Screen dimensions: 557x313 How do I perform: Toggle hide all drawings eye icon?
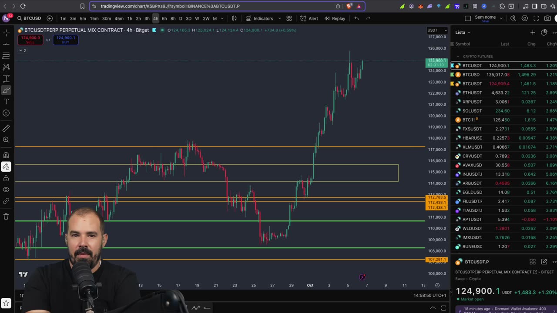[6, 190]
